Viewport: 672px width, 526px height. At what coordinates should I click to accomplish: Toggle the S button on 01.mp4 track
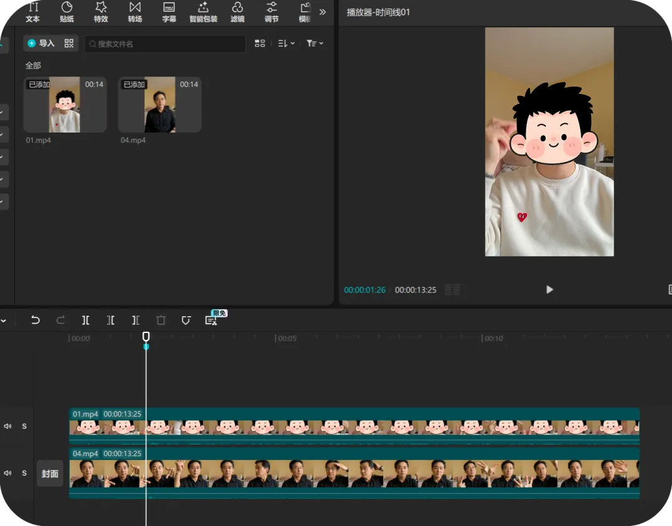pyautogui.click(x=24, y=426)
